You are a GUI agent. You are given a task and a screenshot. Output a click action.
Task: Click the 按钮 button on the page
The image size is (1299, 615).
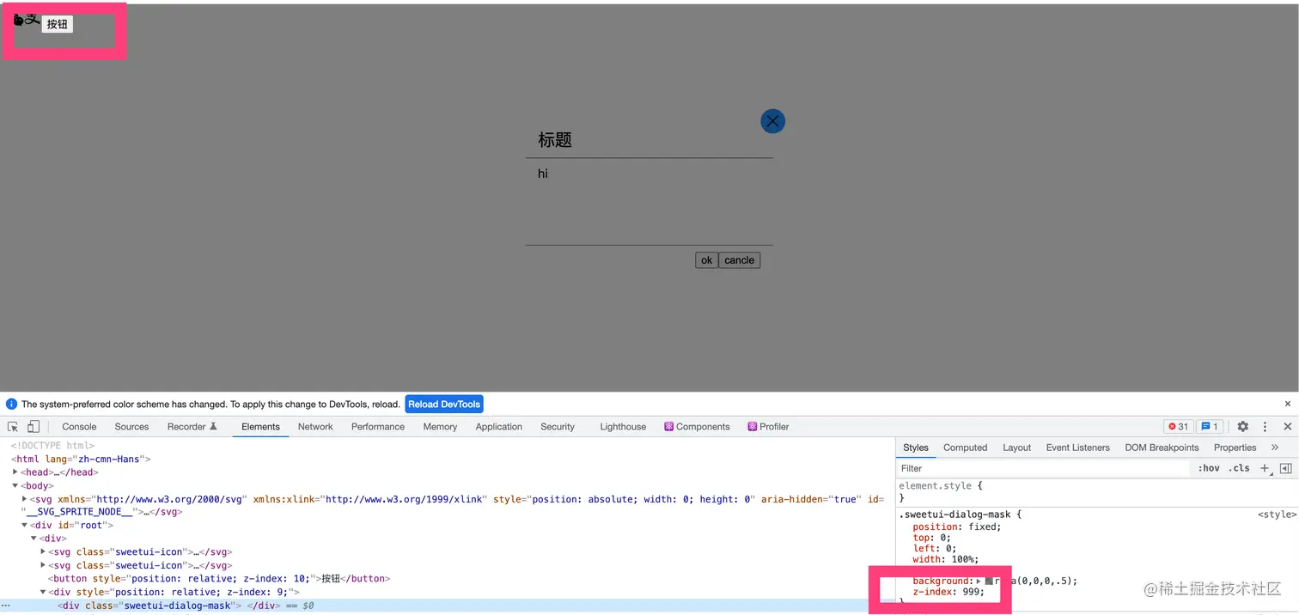(x=58, y=24)
